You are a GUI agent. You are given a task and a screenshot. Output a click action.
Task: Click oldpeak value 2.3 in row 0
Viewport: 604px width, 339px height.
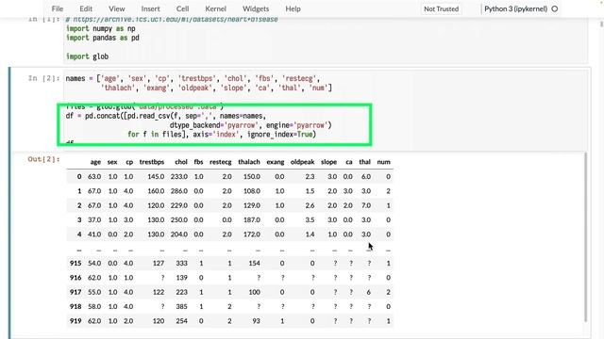coord(310,177)
